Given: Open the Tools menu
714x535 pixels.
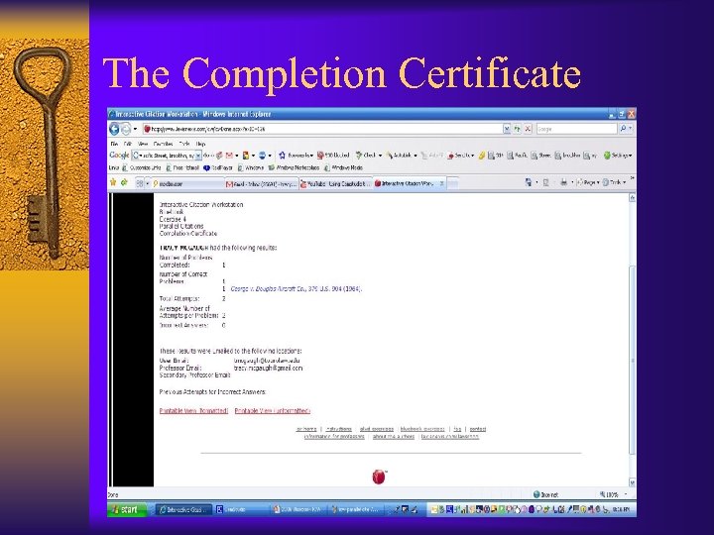Looking at the screenshot, I should pyautogui.click(x=184, y=144).
